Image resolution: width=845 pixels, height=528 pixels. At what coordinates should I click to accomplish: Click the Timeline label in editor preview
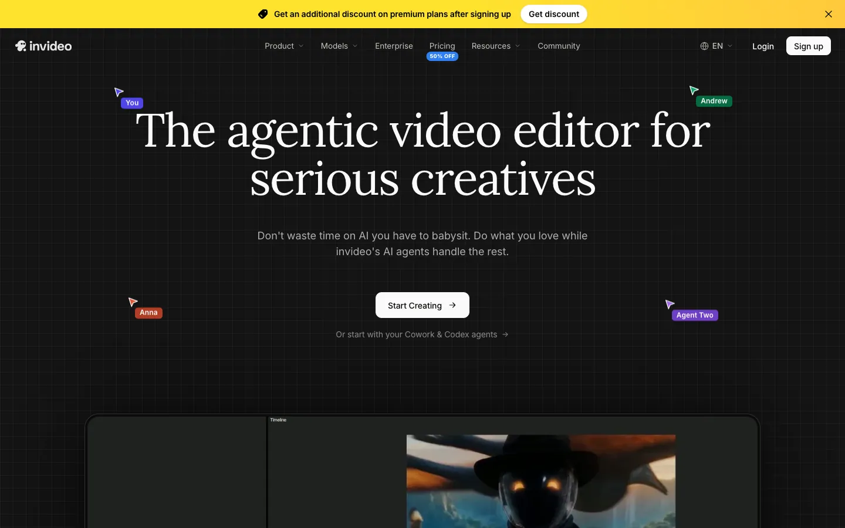278,420
